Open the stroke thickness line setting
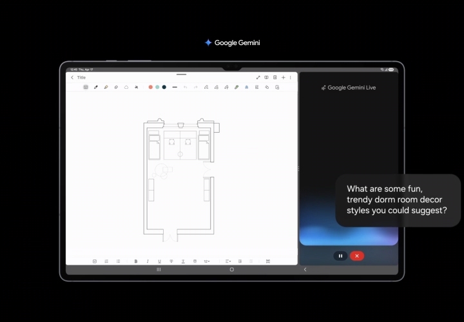Image resolution: width=464 pixels, height=322 pixels. (175, 87)
